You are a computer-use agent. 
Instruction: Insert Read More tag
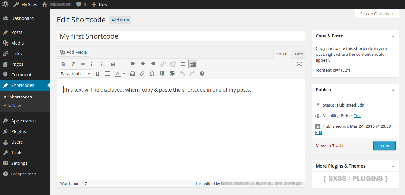click(x=183, y=64)
